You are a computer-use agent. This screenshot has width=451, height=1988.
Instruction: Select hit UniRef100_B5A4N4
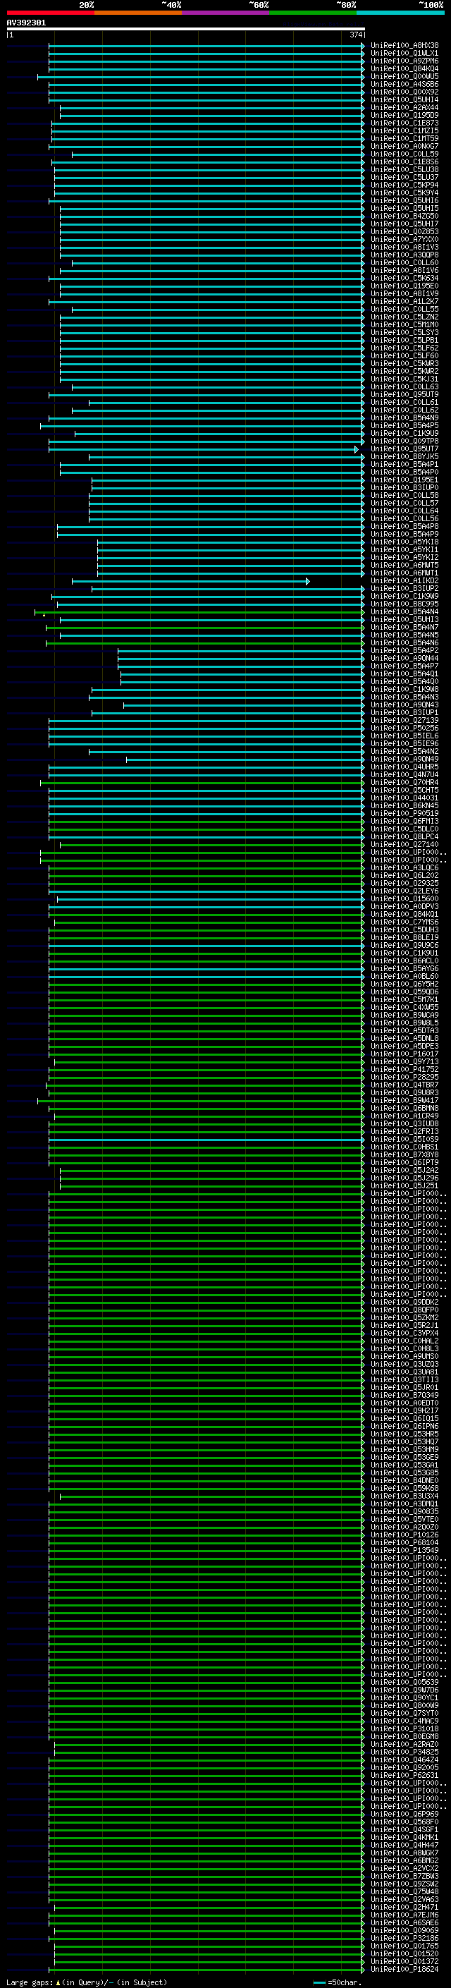[404, 612]
